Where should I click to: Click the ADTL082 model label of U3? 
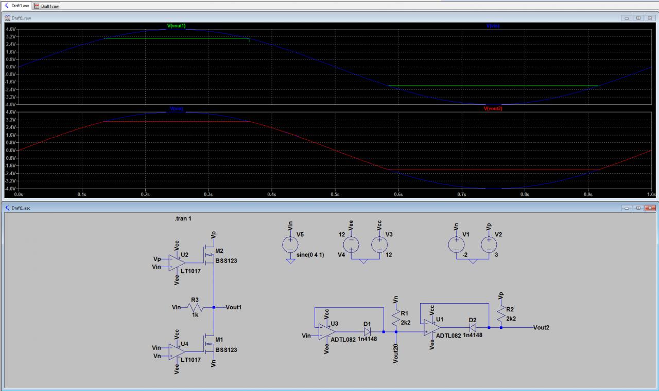pos(343,340)
